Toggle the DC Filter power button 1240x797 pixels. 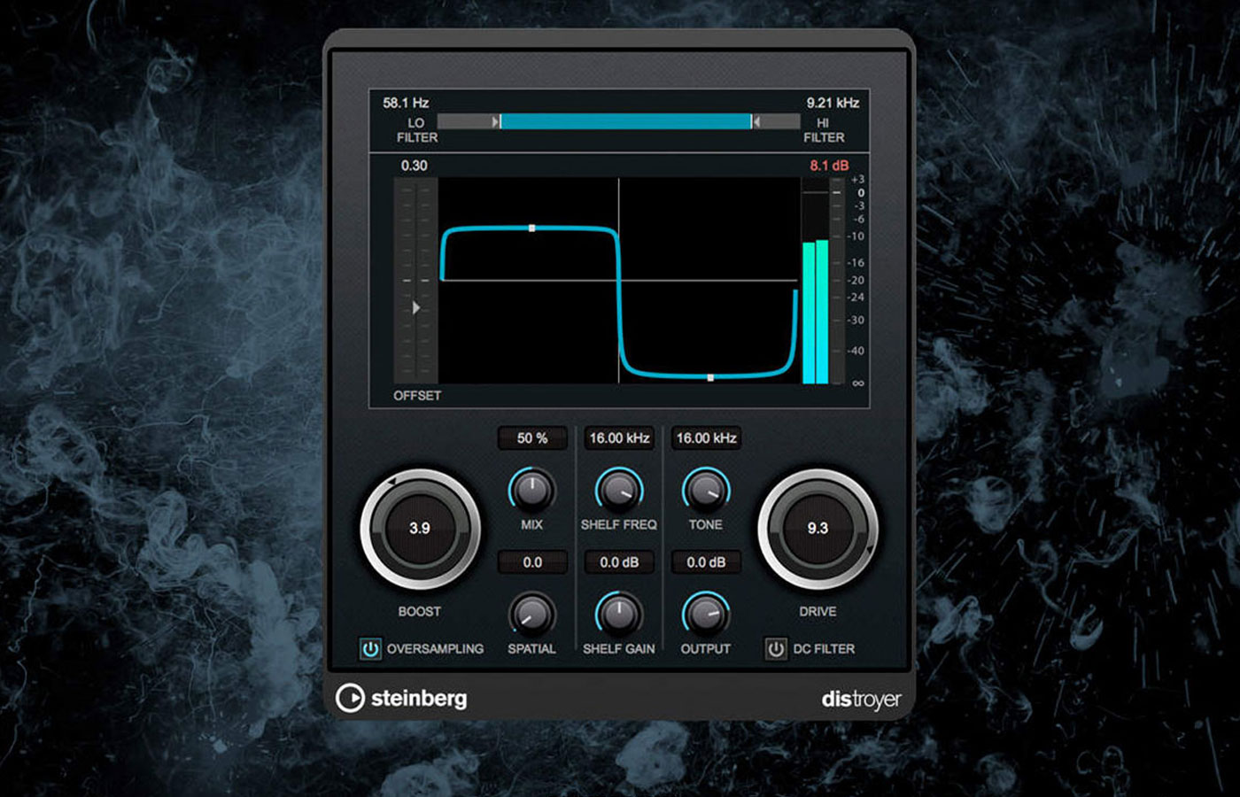[776, 649]
